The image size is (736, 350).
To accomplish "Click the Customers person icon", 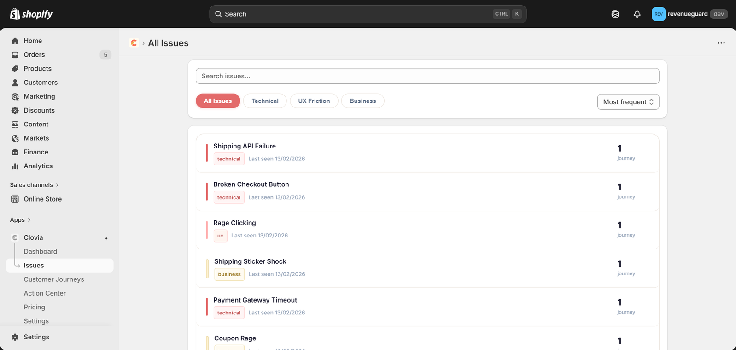I will tap(15, 83).
